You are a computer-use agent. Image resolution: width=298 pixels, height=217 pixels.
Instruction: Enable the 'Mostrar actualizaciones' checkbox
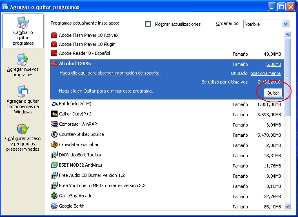tap(148, 24)
